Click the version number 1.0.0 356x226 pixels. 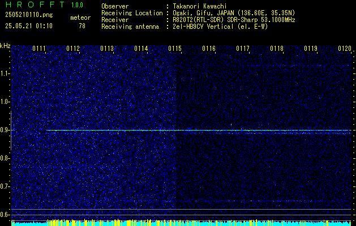[x=77, y=5]
